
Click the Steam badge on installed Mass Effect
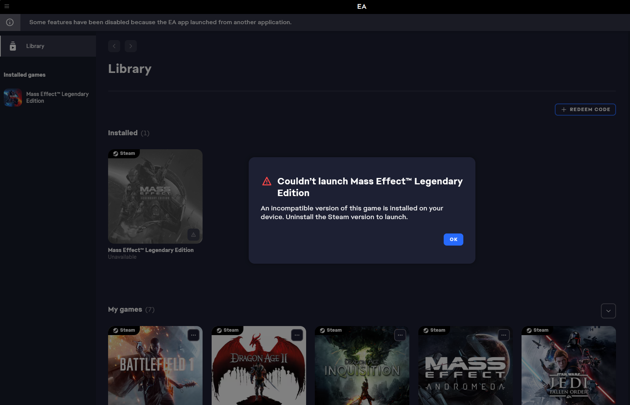tap(124, 153)
